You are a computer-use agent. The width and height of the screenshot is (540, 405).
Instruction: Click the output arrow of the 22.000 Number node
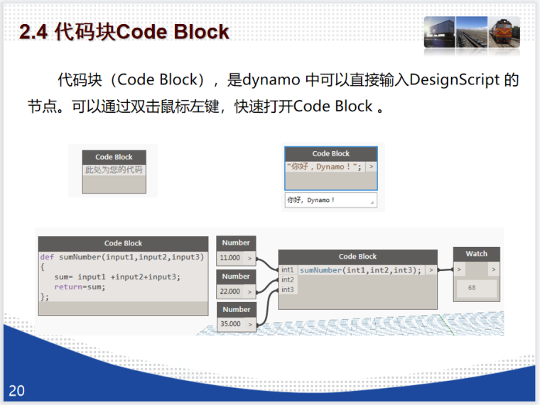(x=249, y=292)
